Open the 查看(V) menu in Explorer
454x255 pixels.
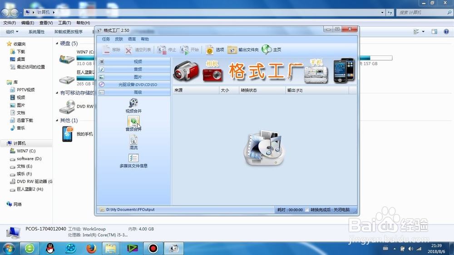click(x=46, y=23)
